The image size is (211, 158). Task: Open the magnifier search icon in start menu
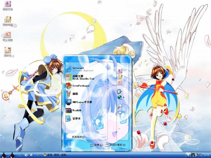119,106
